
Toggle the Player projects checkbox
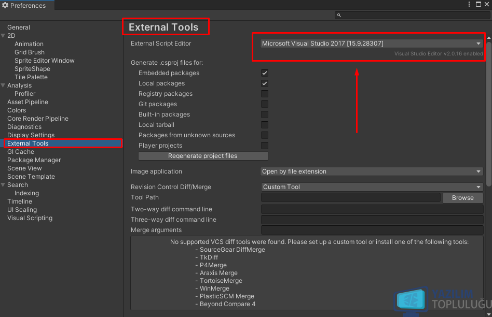265,146
